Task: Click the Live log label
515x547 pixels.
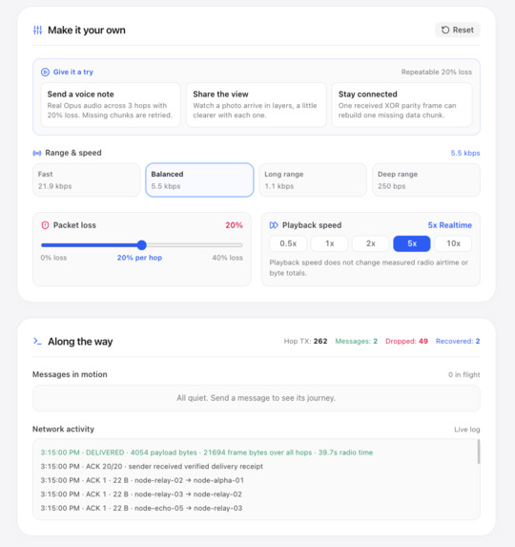Action: [x=467, y=430]
